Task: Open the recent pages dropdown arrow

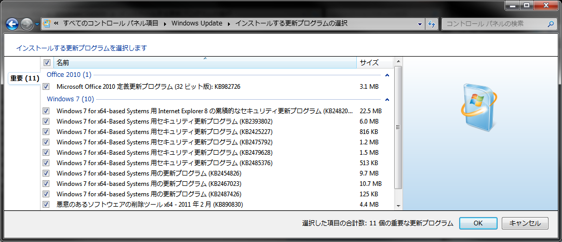Action: (37, 25)
